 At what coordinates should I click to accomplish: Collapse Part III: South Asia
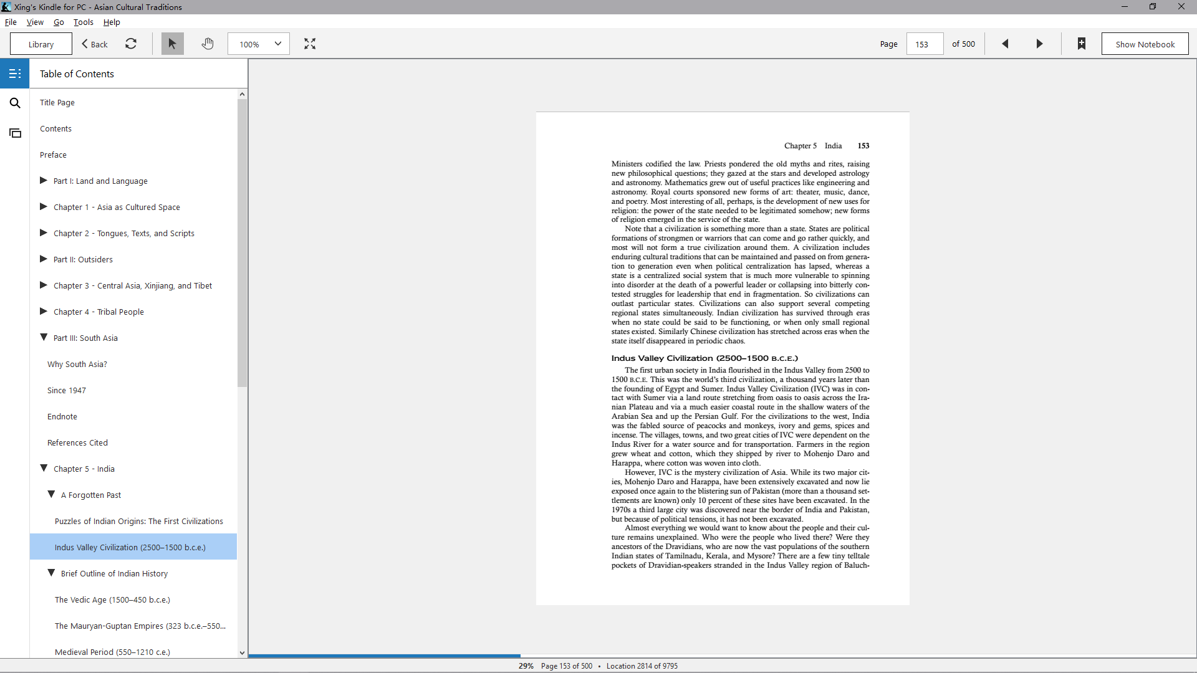point(44,337)
